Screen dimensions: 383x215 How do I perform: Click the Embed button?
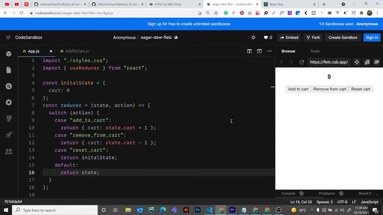pos(289,38)
